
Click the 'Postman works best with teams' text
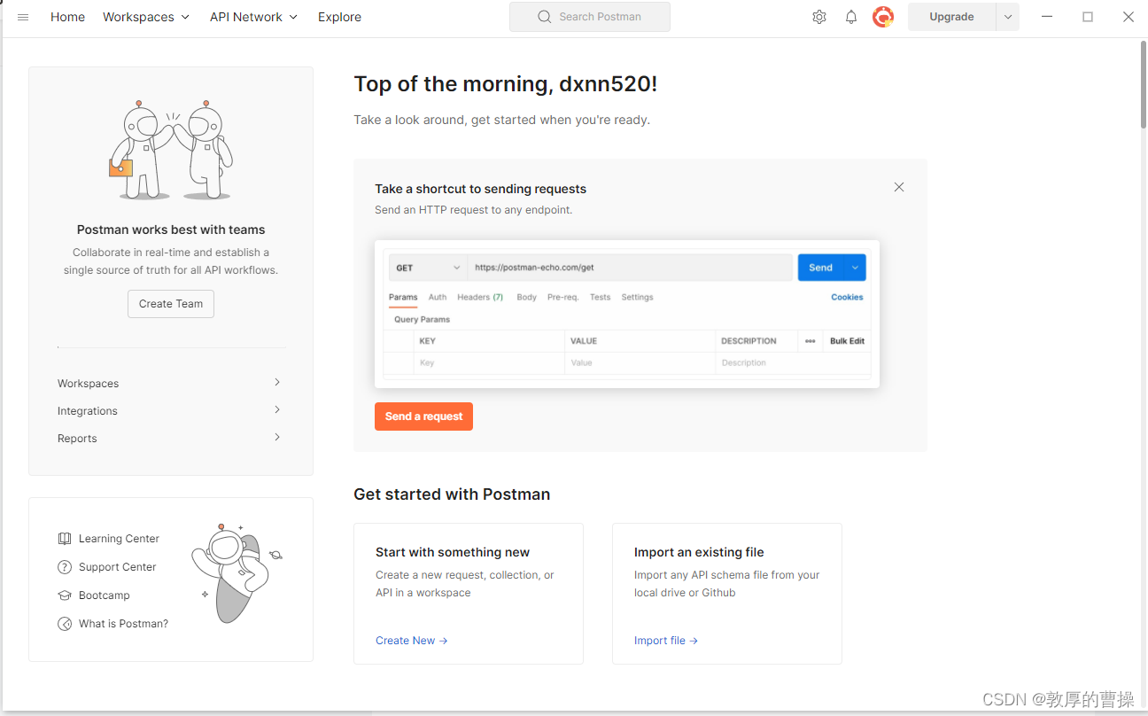171,230
